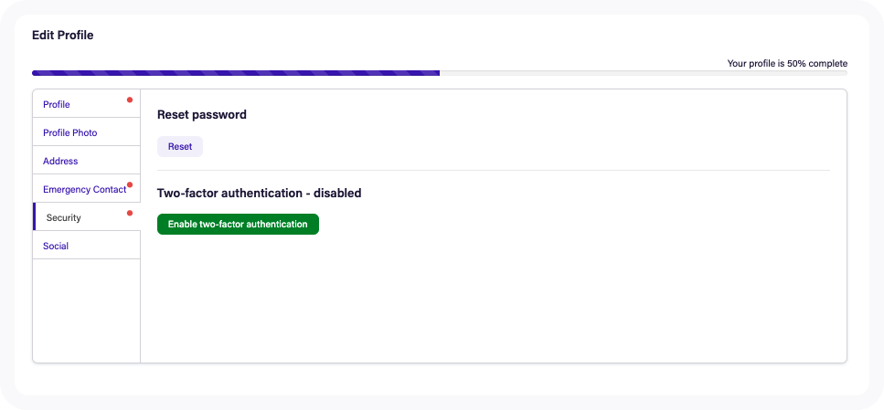Click the unfilled gray part of progress bar
The width and height of the screenshot is (884, 410).
point(644,73)
